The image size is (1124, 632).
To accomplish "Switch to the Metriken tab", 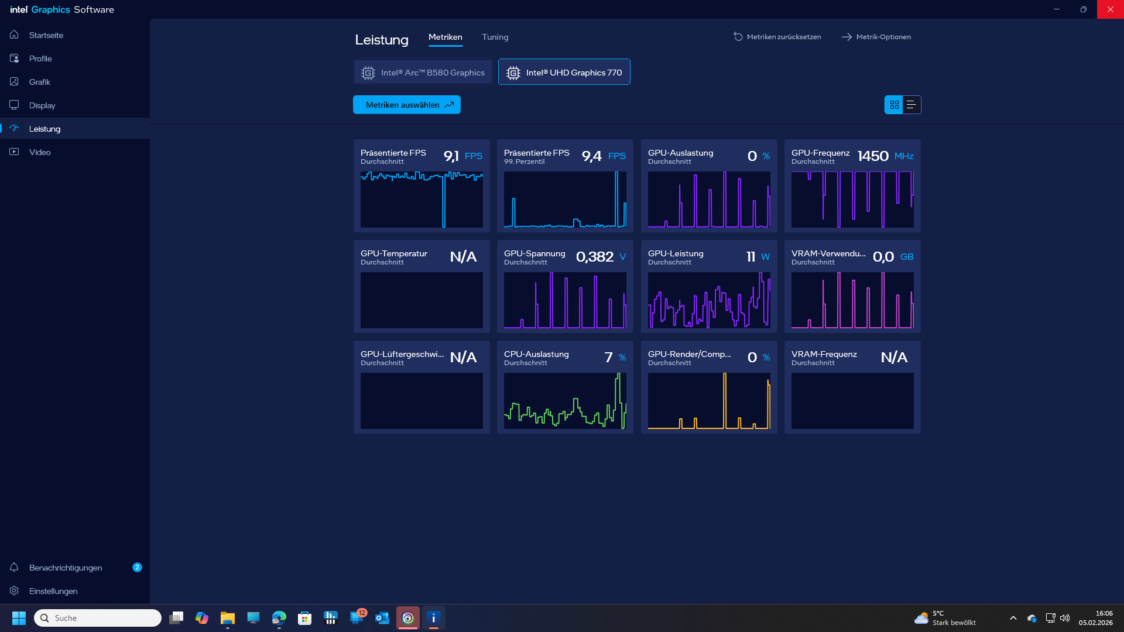I will [x=445, y=37].
